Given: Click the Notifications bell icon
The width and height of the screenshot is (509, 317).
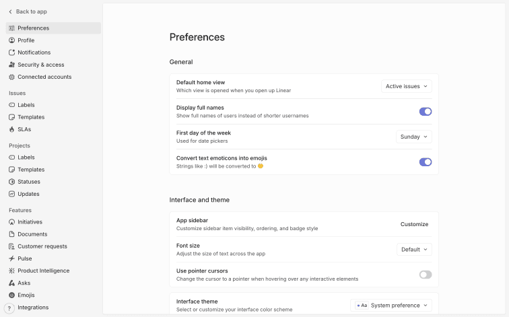Looking at the screenshot, I should (11, 52).
